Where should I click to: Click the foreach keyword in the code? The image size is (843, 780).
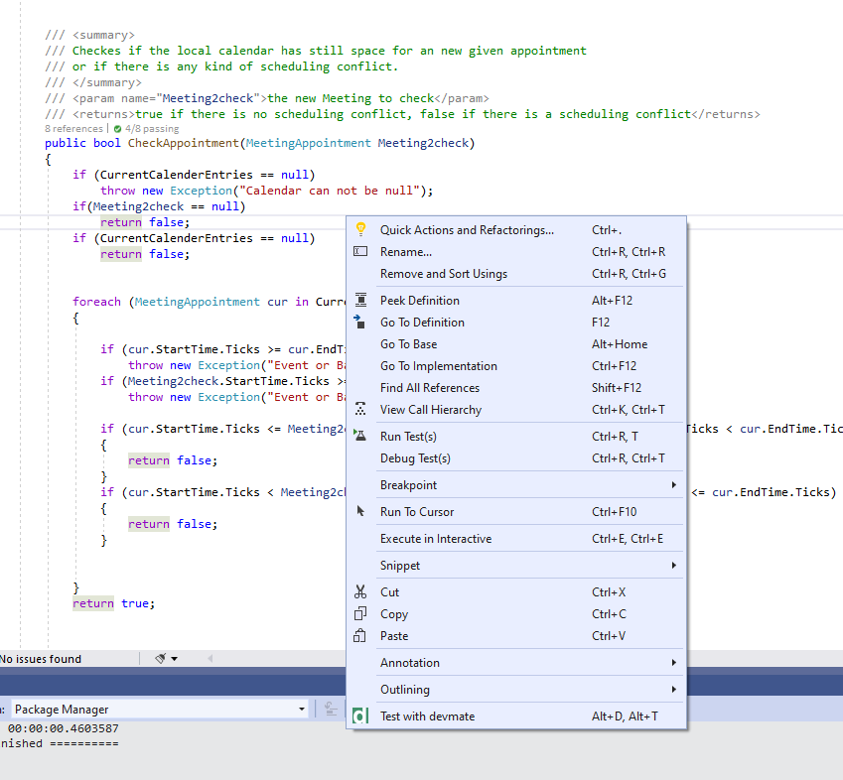(96, 302)
